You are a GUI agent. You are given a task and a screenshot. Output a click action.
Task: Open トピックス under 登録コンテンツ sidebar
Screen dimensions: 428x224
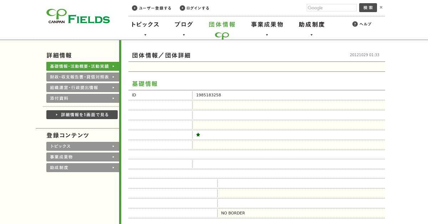[x=83, y=146]
